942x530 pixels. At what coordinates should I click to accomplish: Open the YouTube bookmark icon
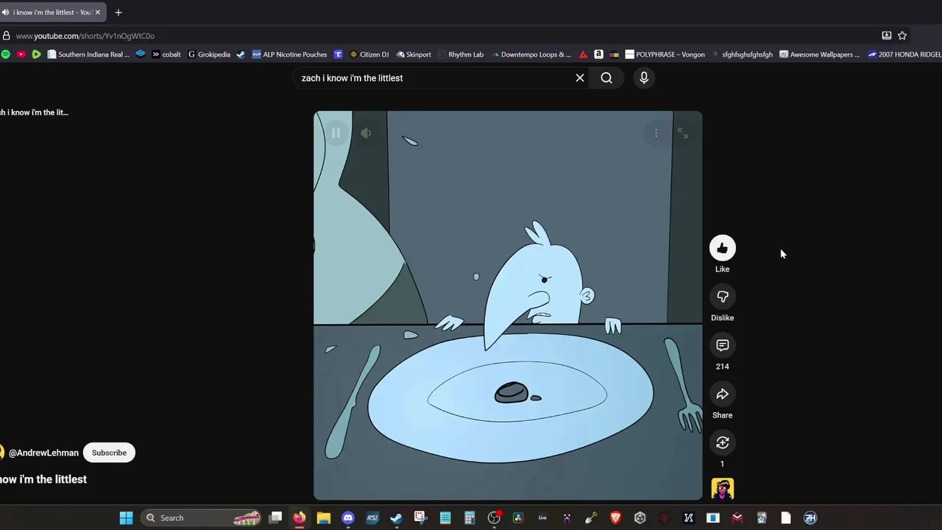pos(21,54)
